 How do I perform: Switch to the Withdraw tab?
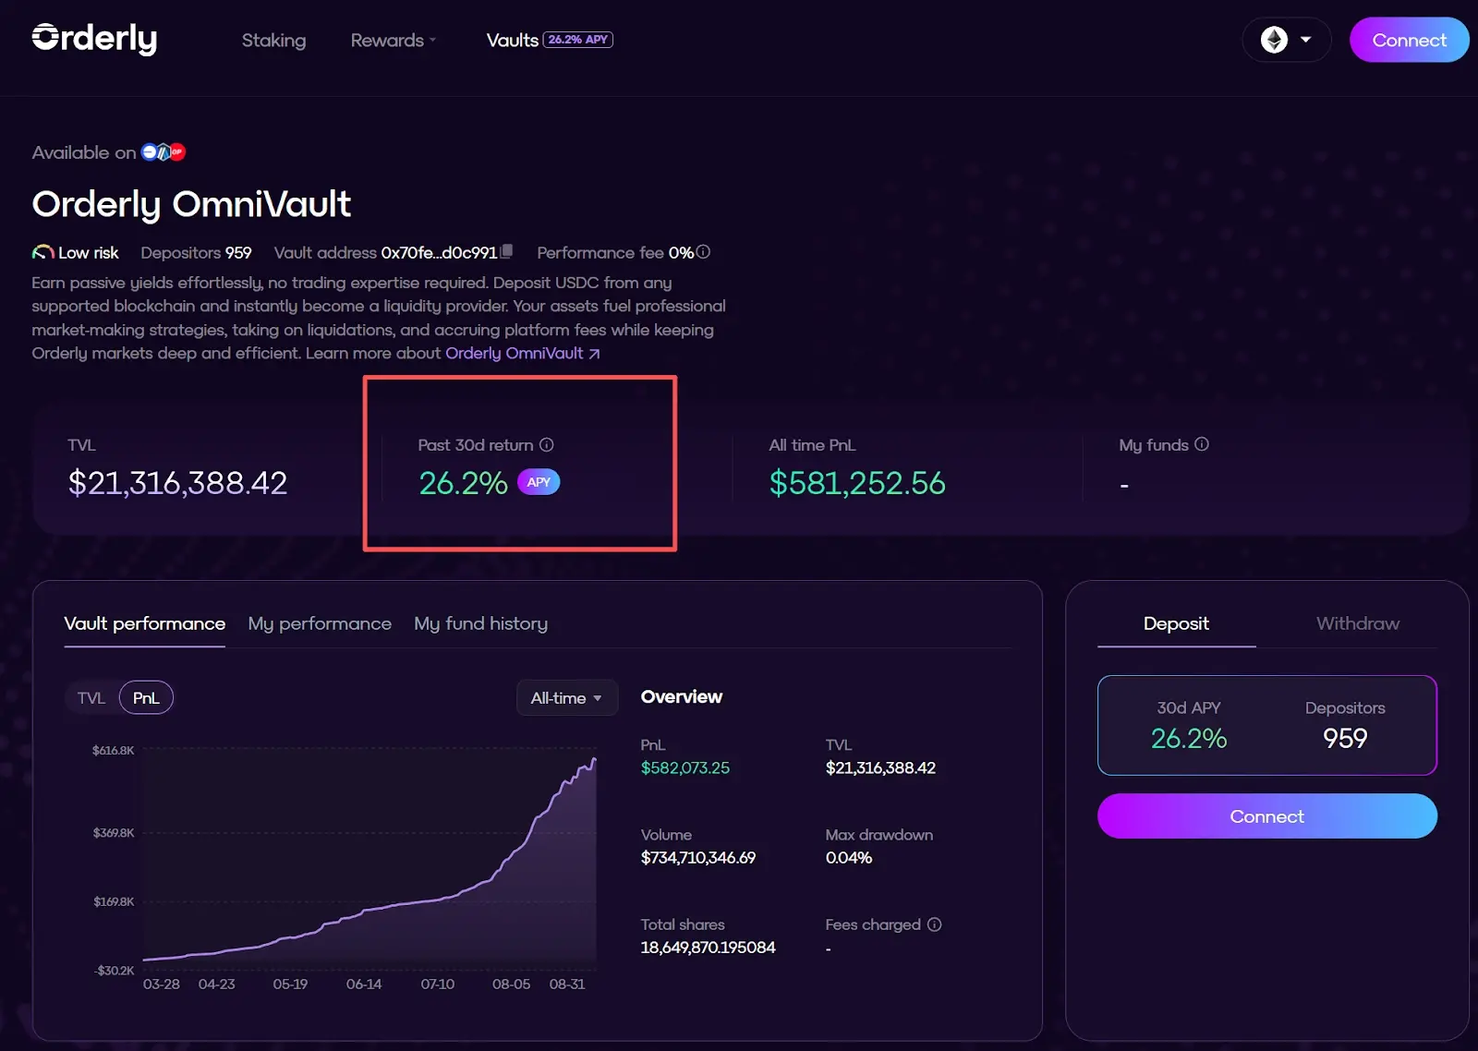click(x=1357, y=623)
